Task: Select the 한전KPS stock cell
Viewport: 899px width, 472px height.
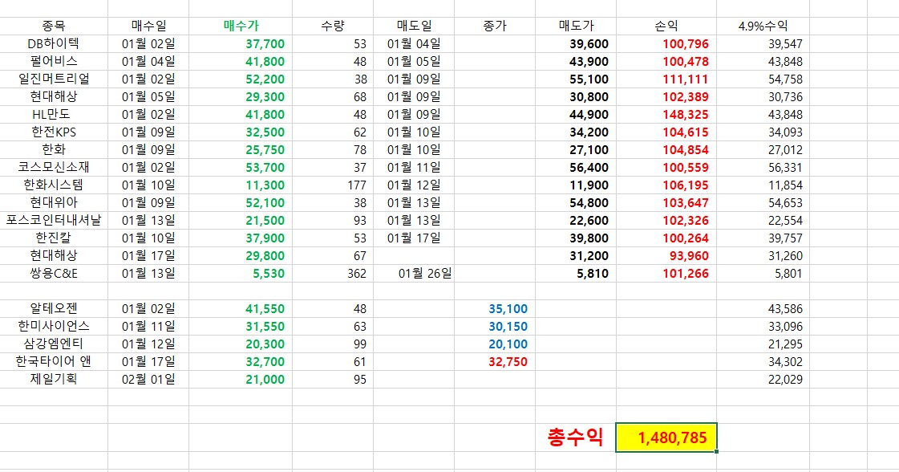Action: 53,132
